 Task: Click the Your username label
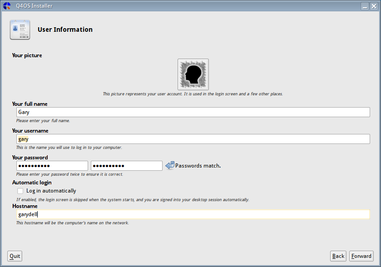point(30,131)
